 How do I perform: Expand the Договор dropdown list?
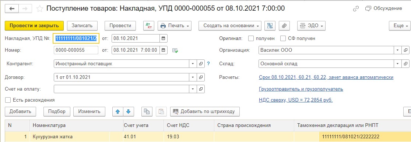tap(193, 77)
